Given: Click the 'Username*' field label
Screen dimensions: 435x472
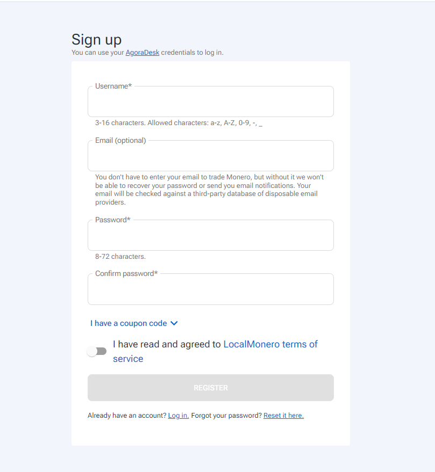Looking at the screenshot, I should click(x=113, y=86).
